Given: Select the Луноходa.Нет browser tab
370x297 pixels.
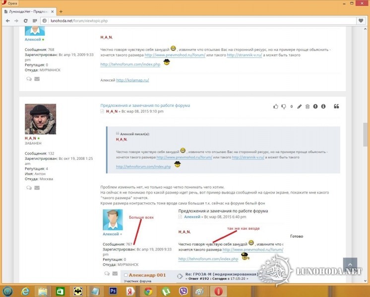Looking at the screenshot, I should click(x=27, y=11).
